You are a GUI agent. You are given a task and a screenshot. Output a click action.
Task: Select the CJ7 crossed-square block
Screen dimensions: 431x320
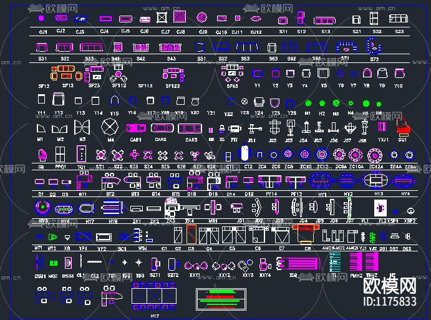point(162,17)
